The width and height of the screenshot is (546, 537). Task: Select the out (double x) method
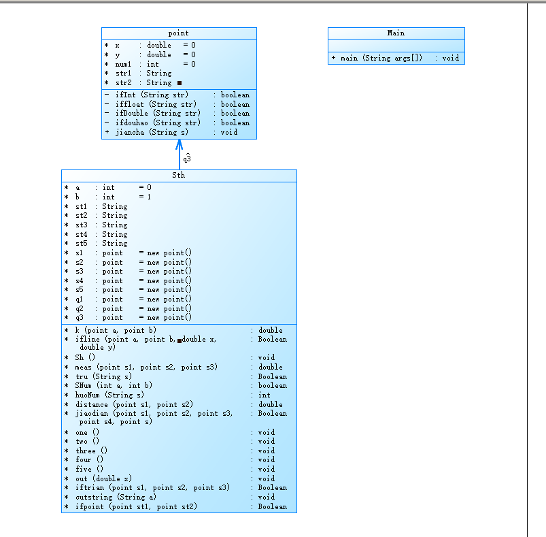pyautogui.click(x=169, y=478)
